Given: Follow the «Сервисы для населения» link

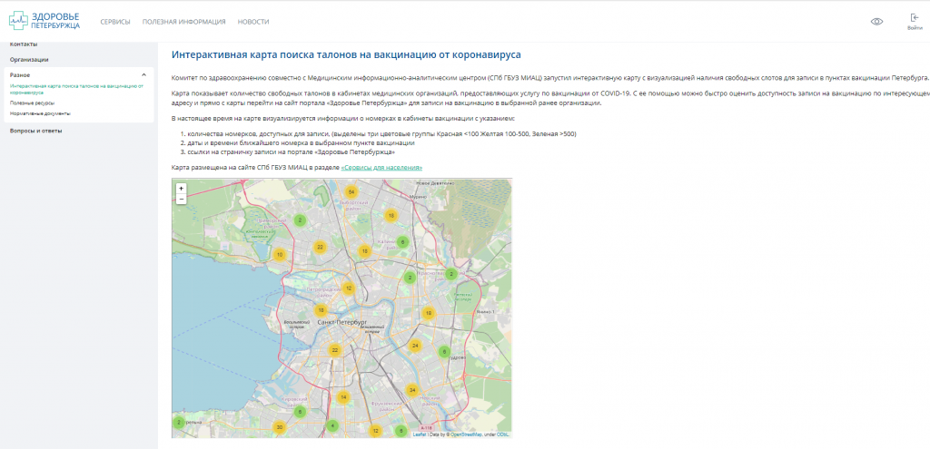Looking at the screenshot, I should coord(382,168).
